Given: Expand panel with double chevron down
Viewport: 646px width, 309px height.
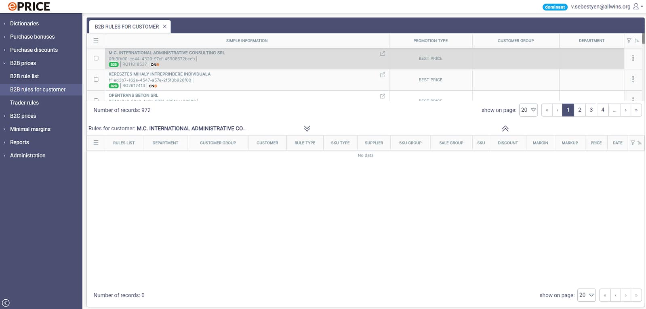Looking at the screenshot, I should (x=307, y=129).
